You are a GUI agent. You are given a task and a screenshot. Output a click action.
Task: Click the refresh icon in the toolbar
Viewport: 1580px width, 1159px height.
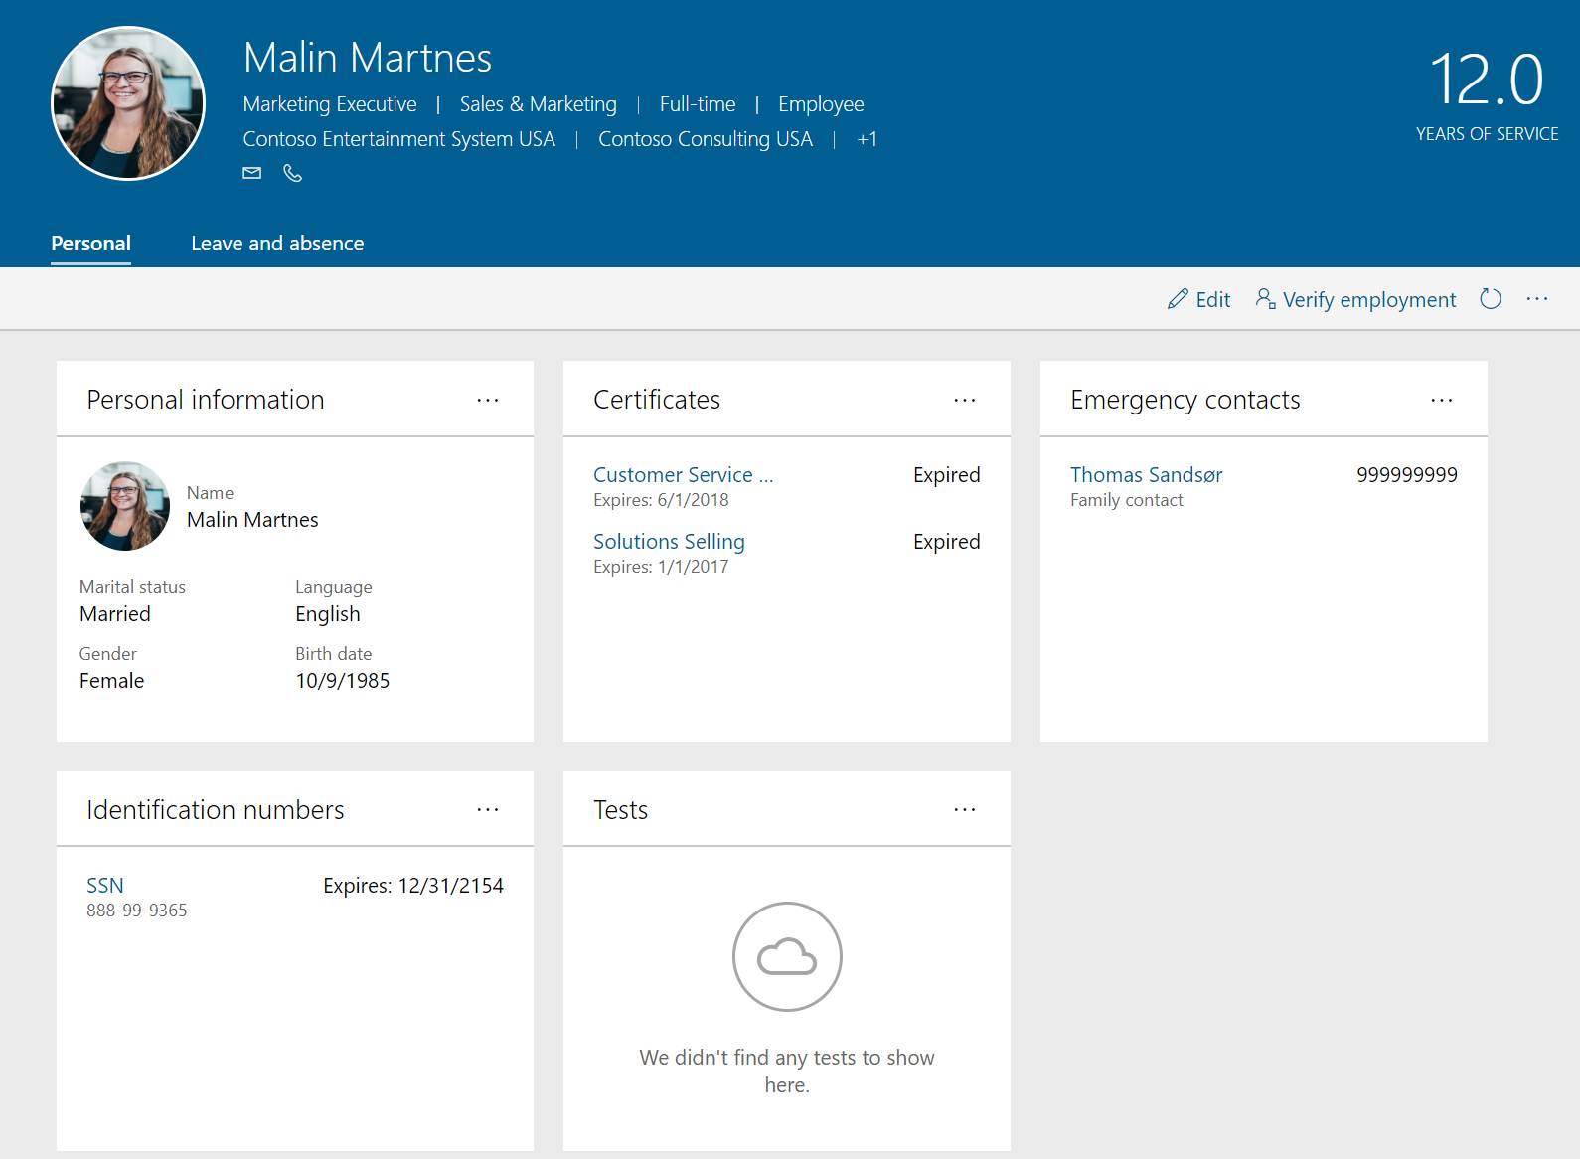coord(1490,299)
